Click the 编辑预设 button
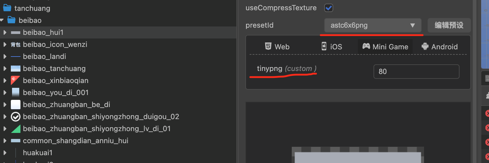 click(449, 25)
